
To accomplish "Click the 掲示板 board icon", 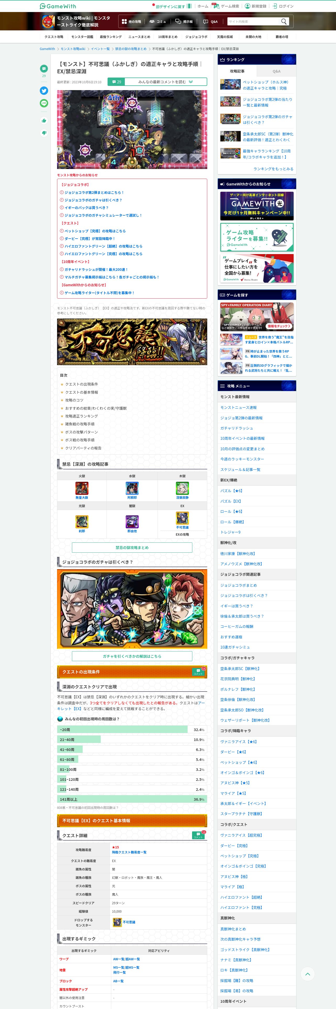I will [x=178, y=21].
